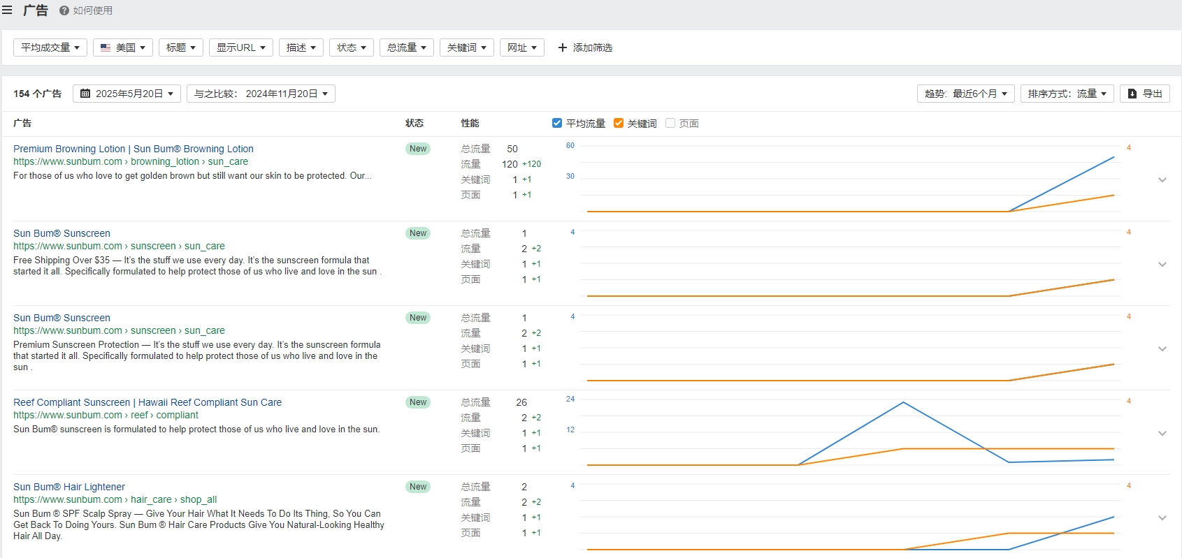Expand the Free Shipping sunscreen row chevron

click(1162, 264)
